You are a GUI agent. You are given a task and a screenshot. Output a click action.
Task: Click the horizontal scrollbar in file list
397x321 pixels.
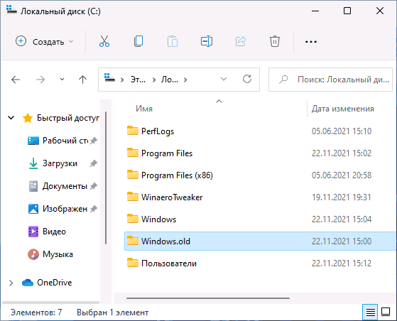tap(208, 298)
